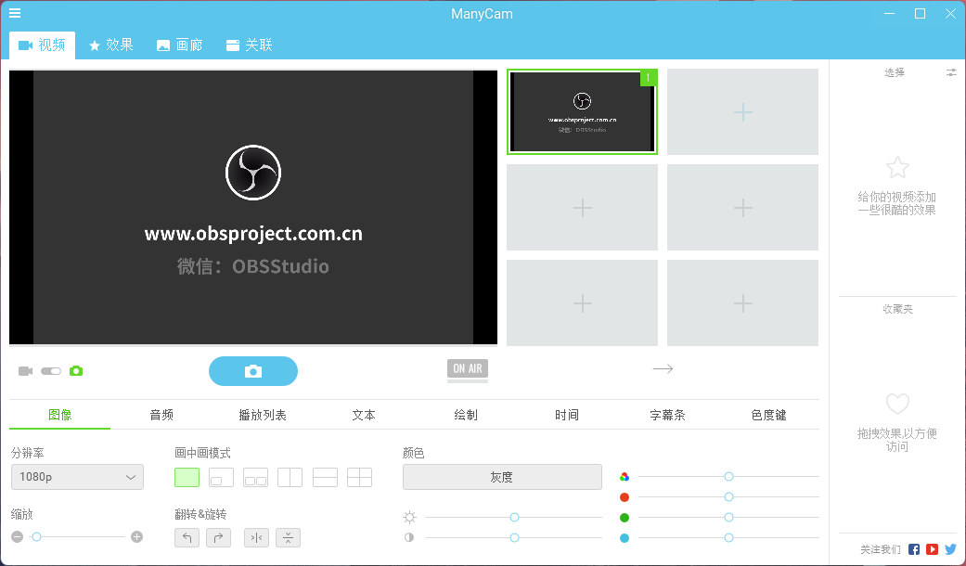
Task: Enable grayscale with the 灰度 button
Action: (x=502, y=477)
